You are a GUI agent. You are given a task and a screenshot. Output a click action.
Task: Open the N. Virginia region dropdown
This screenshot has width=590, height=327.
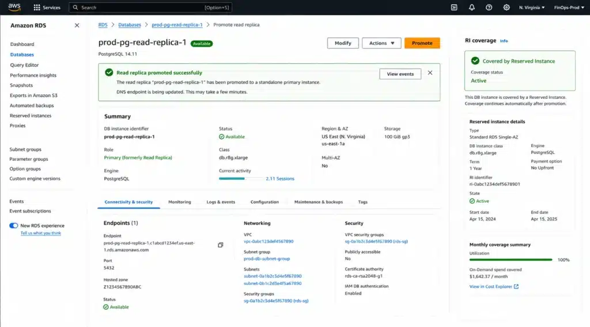point(532,7)
